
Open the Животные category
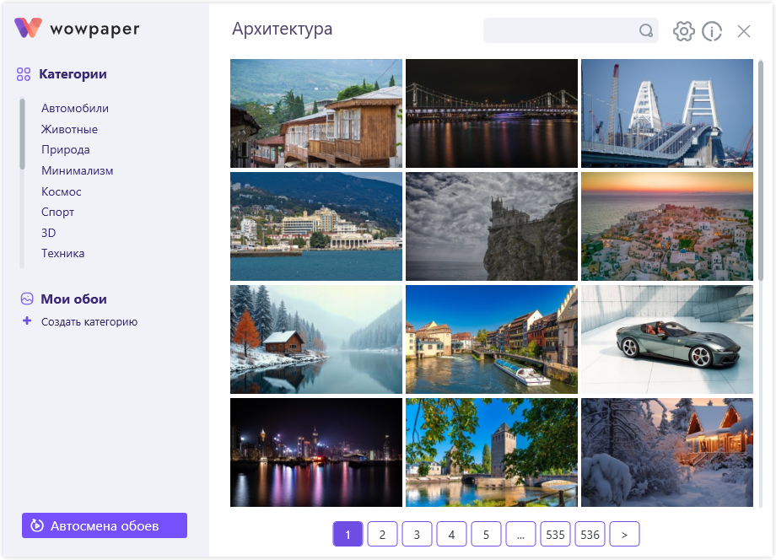coord(67,129)
